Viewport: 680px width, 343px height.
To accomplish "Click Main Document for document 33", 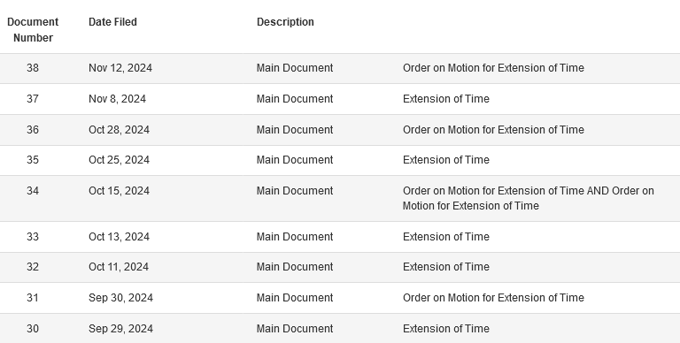I will [295, 237].
